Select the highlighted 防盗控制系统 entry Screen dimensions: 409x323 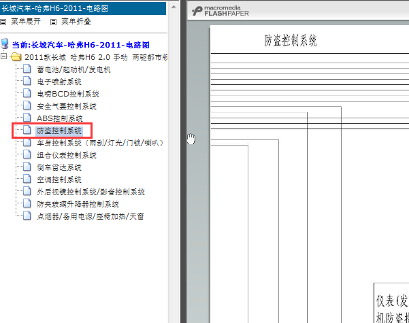tap(59, 131)
